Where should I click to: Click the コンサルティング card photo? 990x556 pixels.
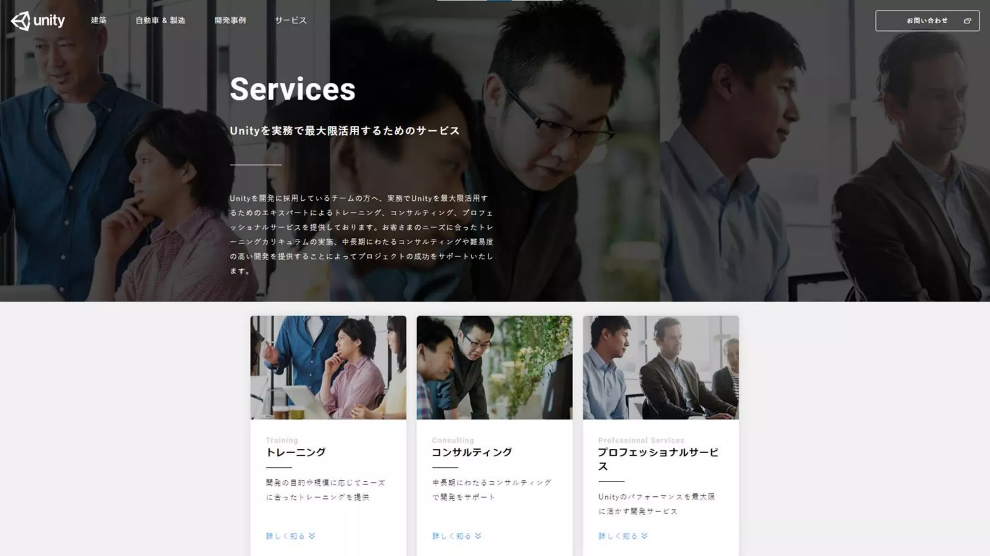pyautogui.click(x=495, y=367)
